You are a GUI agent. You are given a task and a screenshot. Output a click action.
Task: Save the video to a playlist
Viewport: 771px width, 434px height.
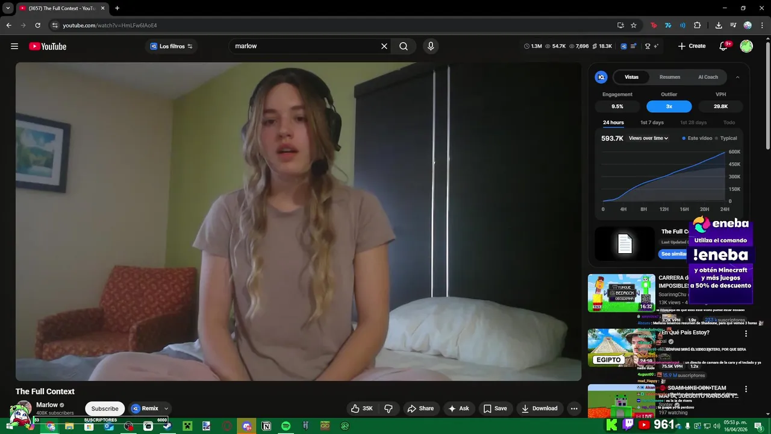point(495,409)
